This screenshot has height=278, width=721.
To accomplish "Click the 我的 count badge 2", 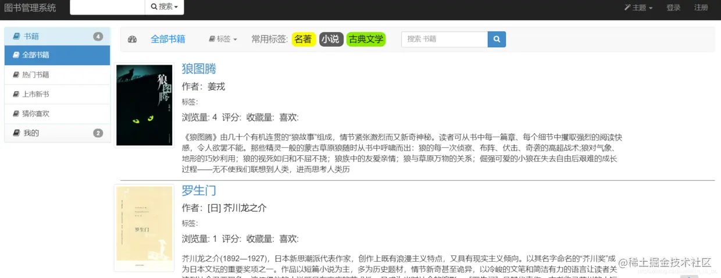I will pyautogui.click(x=98, y=133).
